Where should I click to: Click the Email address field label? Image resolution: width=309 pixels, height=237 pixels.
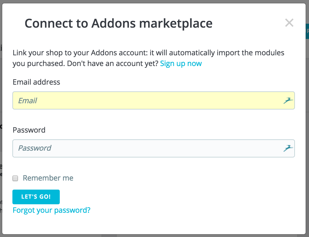tap(36, 82)
